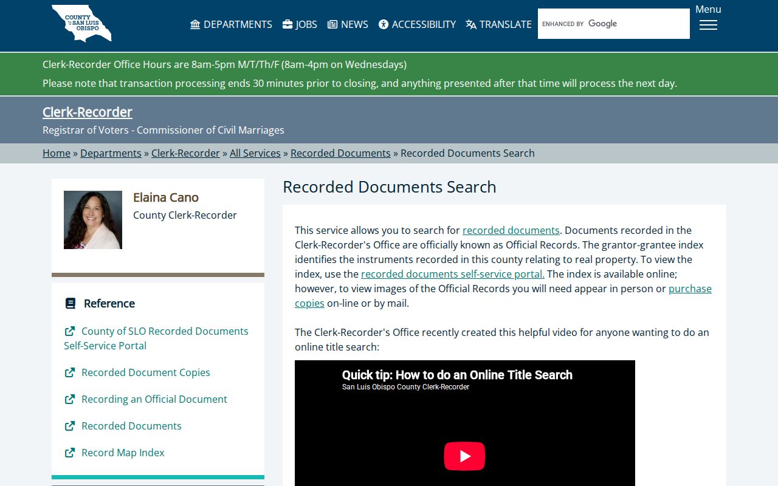Open County of SLO Recorded Documents Self-Service Portal

[x=156, y=338]
